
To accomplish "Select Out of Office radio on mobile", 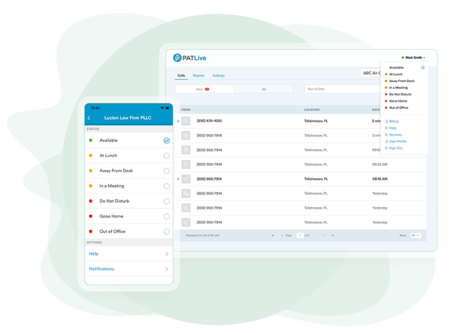I will (167, 232).
